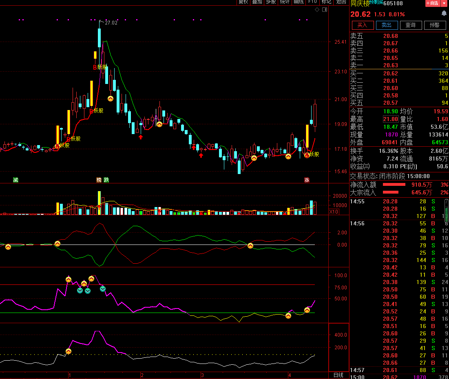Viewport: 449px width, 379px height.
Task: Click the orange signal marker below the peak candles
Action: [111, 99]
